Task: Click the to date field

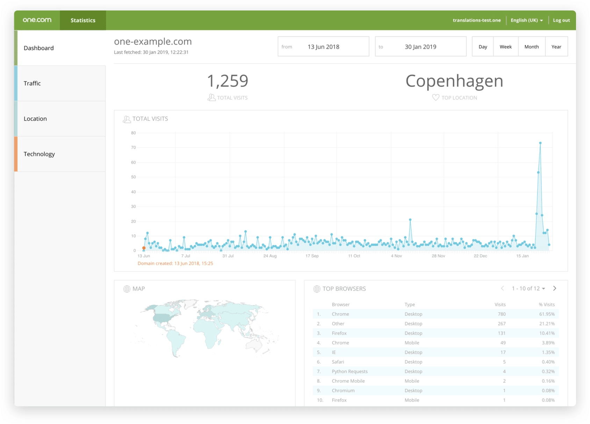Action: tap(420, 46)
